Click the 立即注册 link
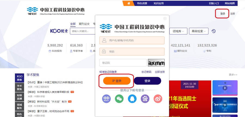 pos(160,72)
